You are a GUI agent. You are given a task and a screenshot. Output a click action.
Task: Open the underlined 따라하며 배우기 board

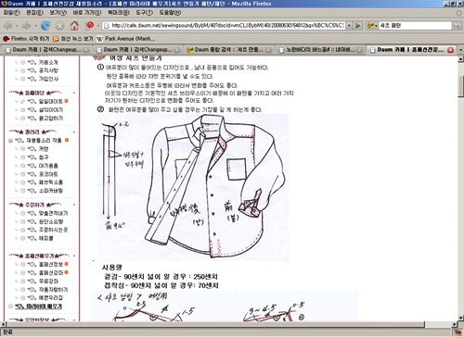(39, 307)
